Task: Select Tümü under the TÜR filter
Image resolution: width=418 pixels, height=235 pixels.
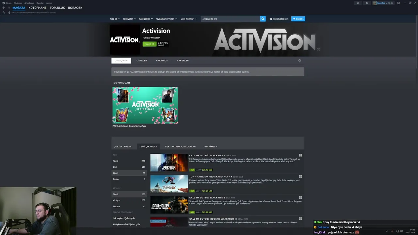Action: 129,161
